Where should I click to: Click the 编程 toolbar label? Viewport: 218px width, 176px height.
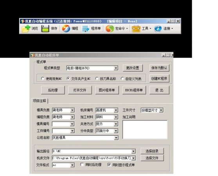point(75,29)
